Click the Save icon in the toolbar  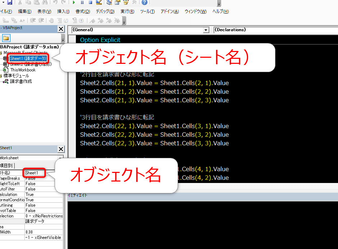click(10, 2)
